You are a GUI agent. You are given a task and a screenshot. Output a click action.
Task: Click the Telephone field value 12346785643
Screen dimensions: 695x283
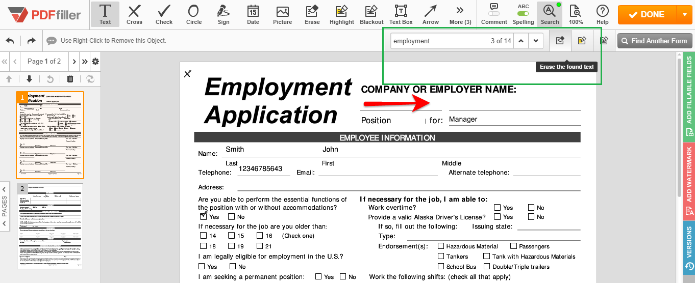(x=260, y=168)
